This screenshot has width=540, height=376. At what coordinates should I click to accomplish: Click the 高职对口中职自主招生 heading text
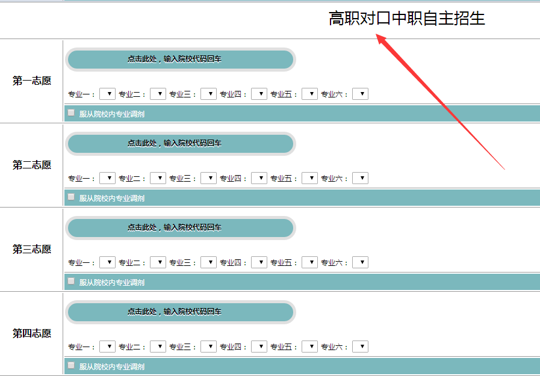(x=406, y=19)
